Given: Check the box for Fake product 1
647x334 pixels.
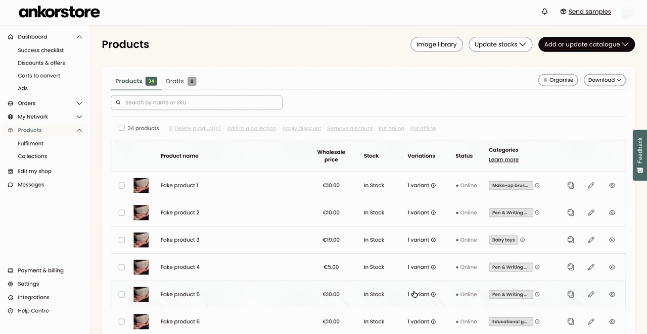Looking at the screenshot, I should tap(122, 185).
